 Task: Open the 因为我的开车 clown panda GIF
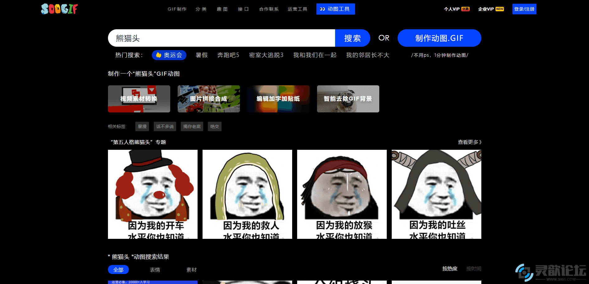click(153, 194)
